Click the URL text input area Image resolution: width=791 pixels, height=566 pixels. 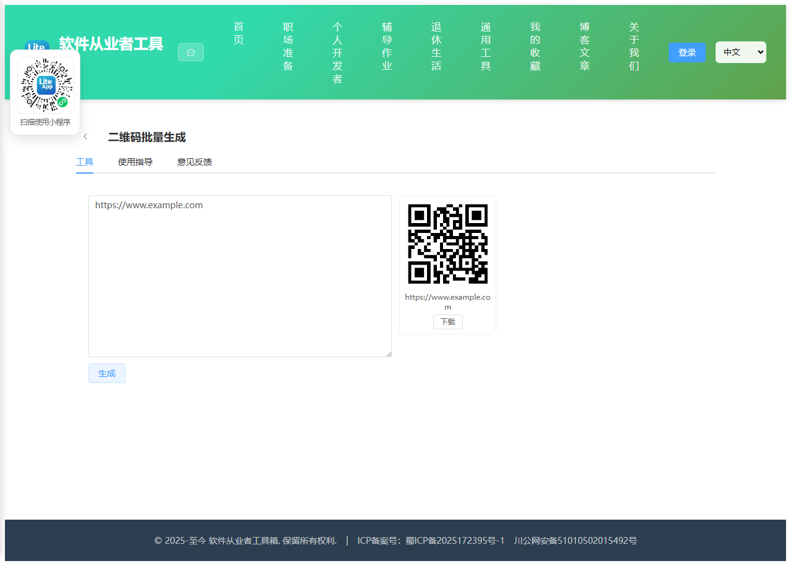click(x=240, y=276)
